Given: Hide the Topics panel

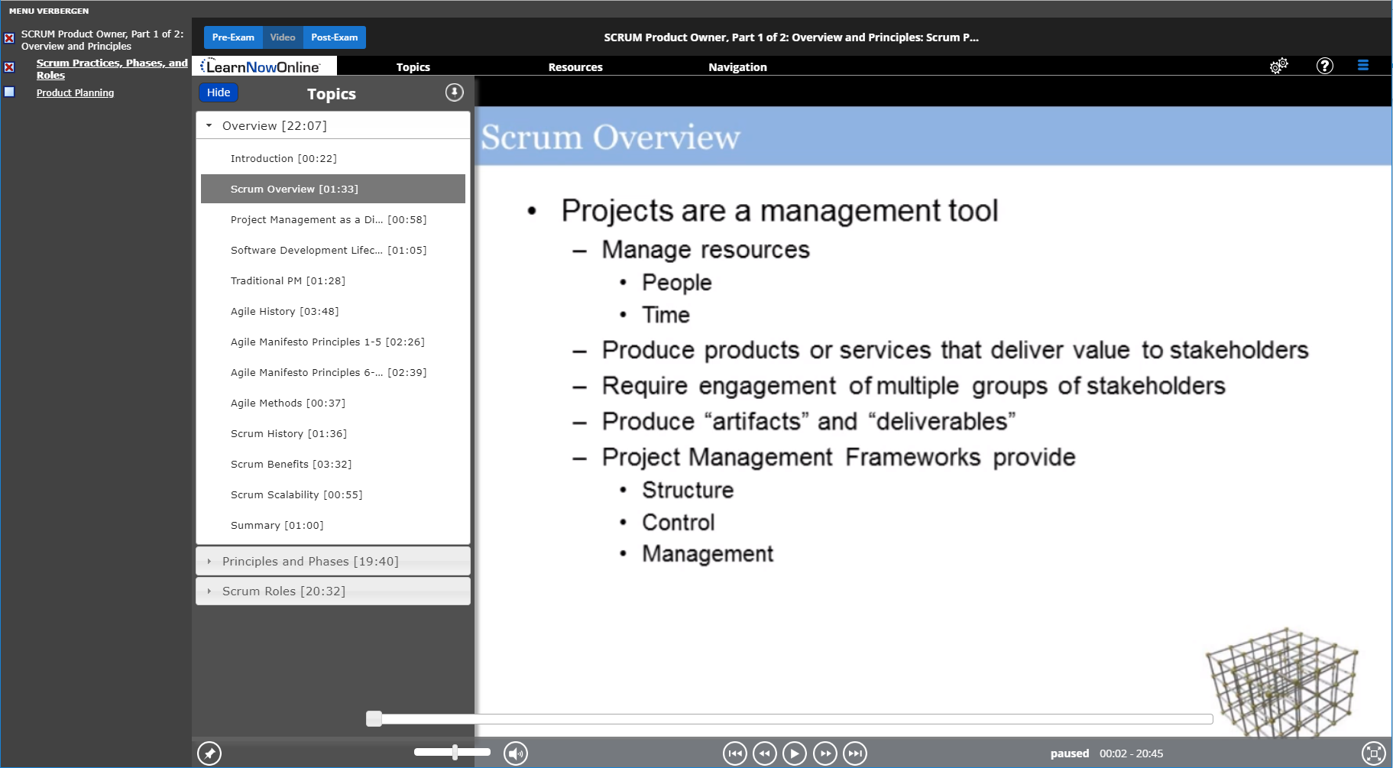Looking at the screenshot, I should tap(219, 92).
